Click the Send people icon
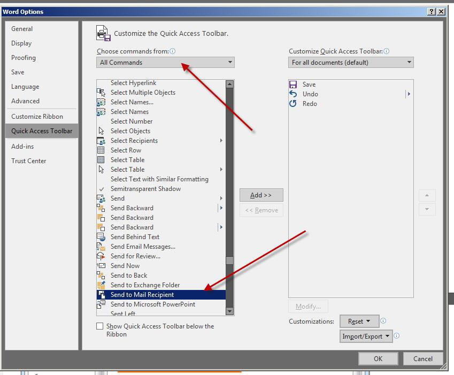 (101, 198)
